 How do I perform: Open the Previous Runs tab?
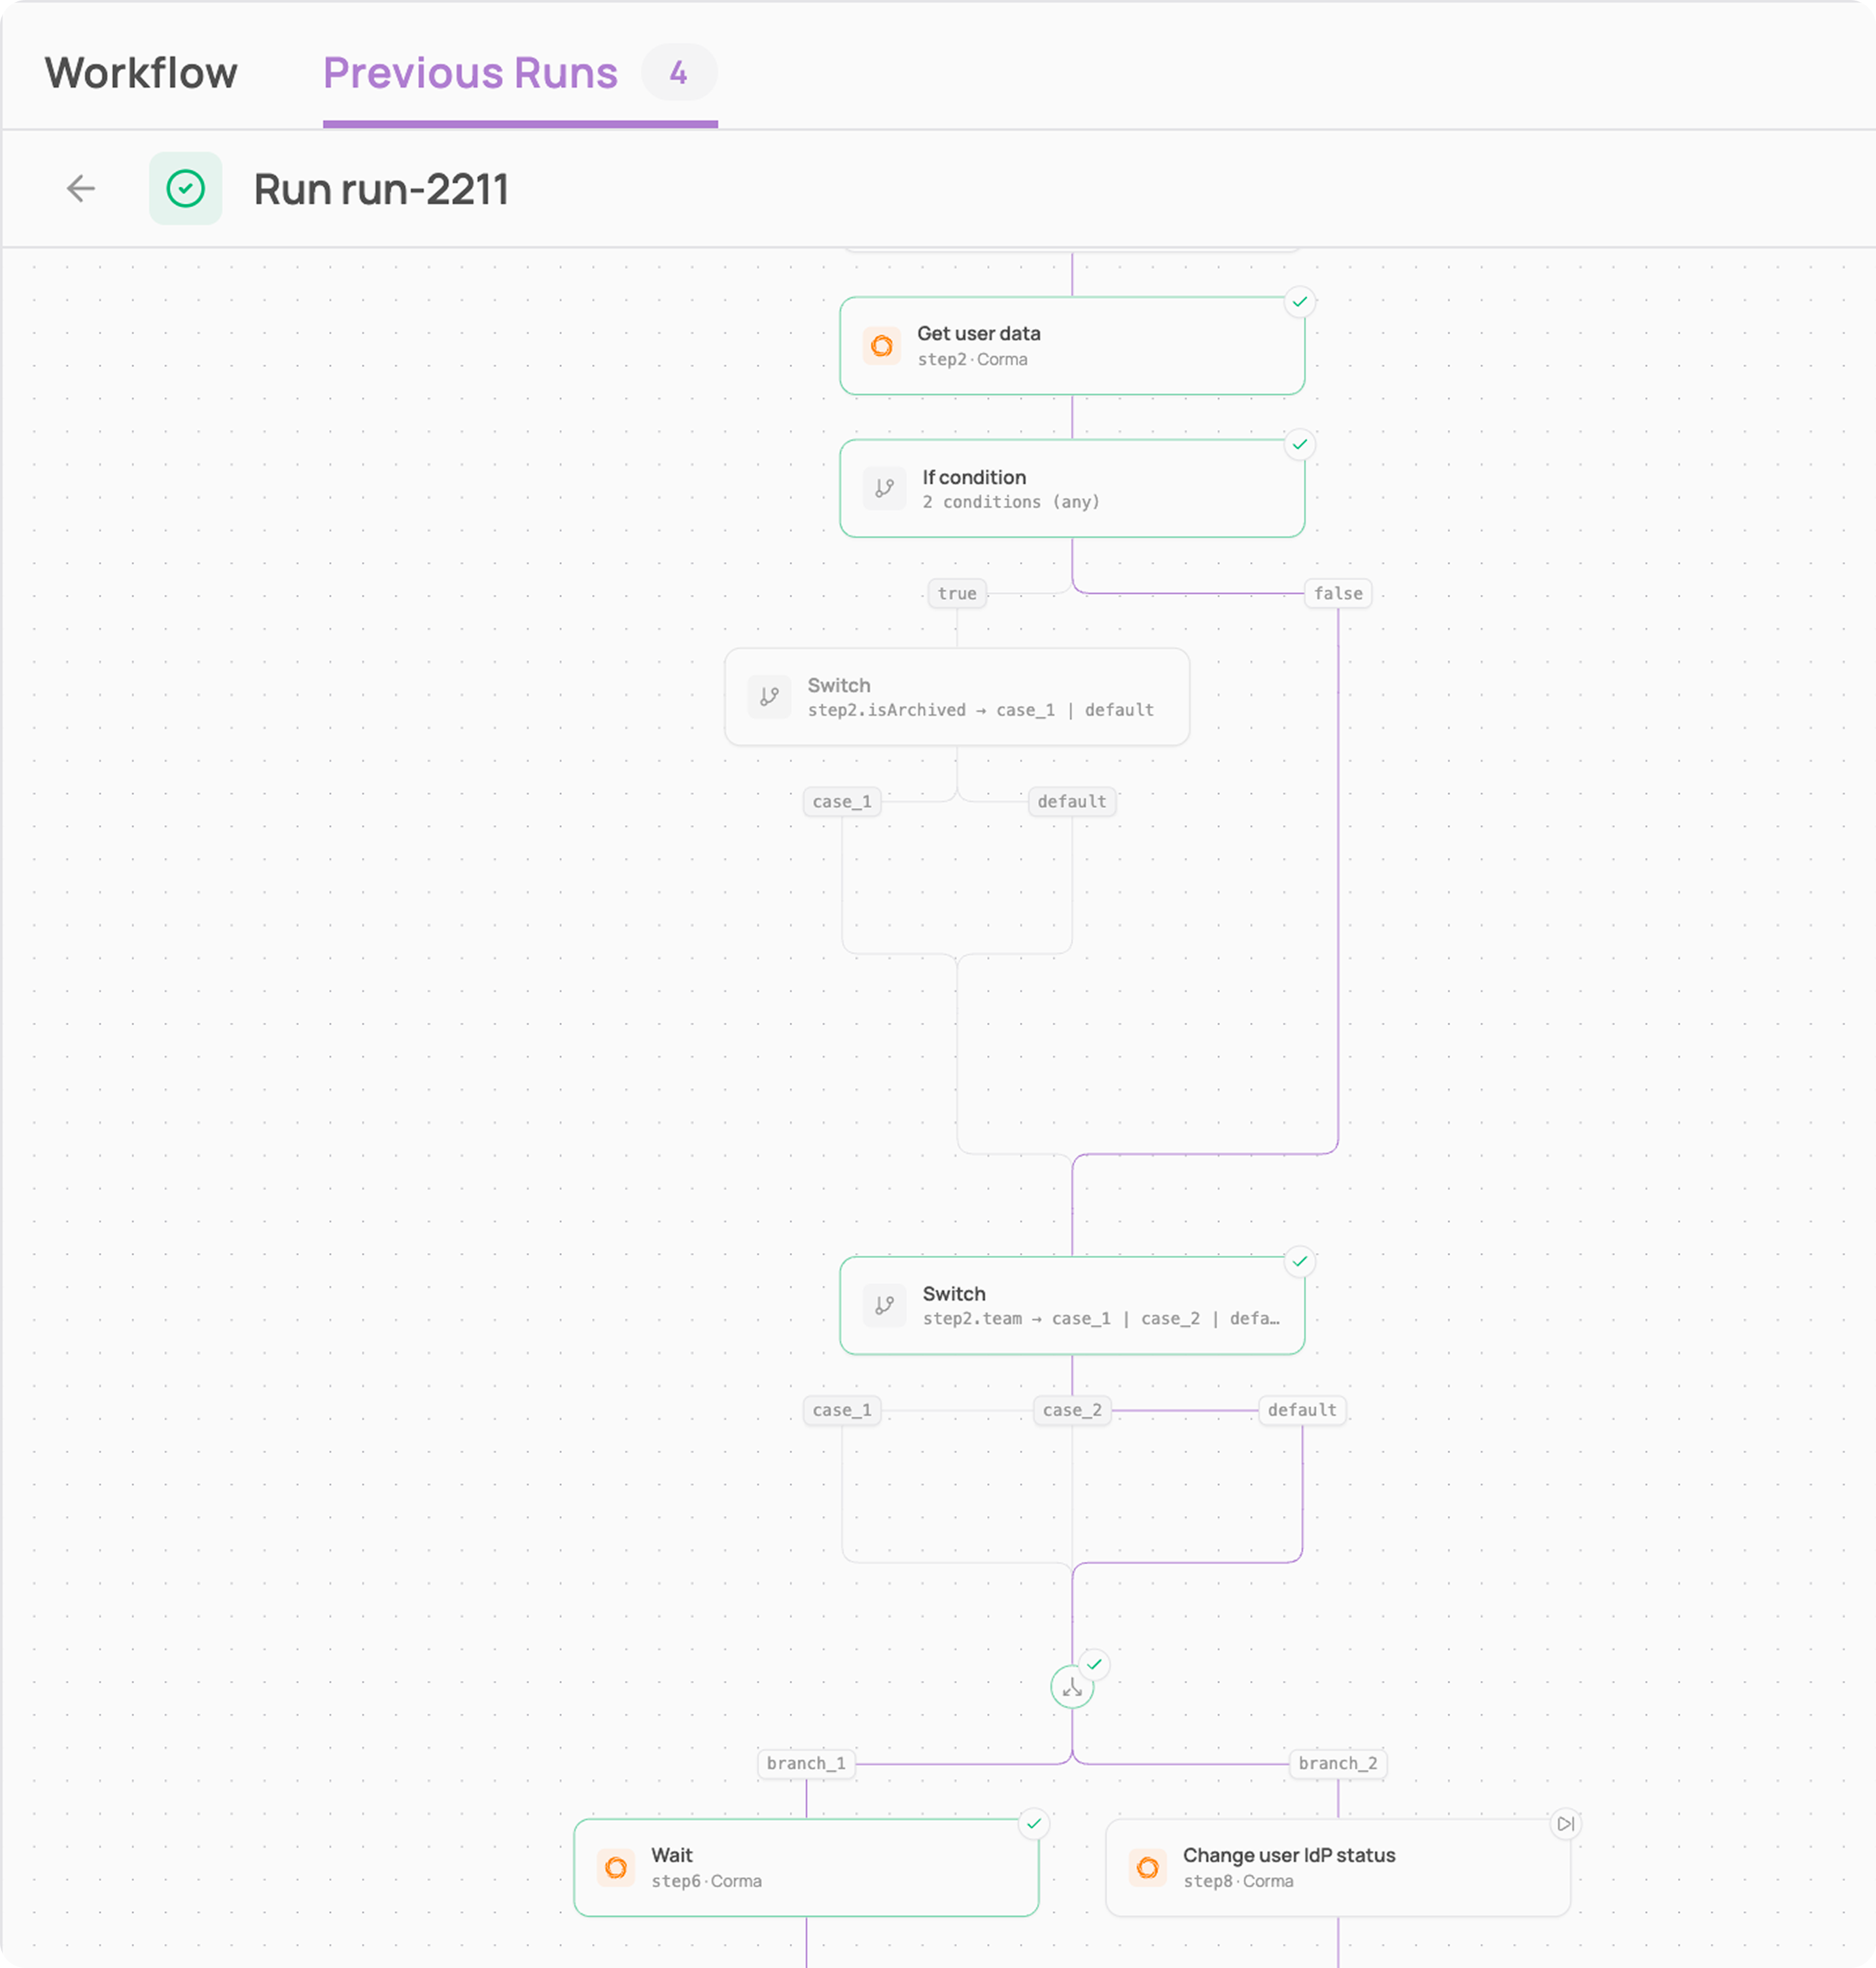470,73
